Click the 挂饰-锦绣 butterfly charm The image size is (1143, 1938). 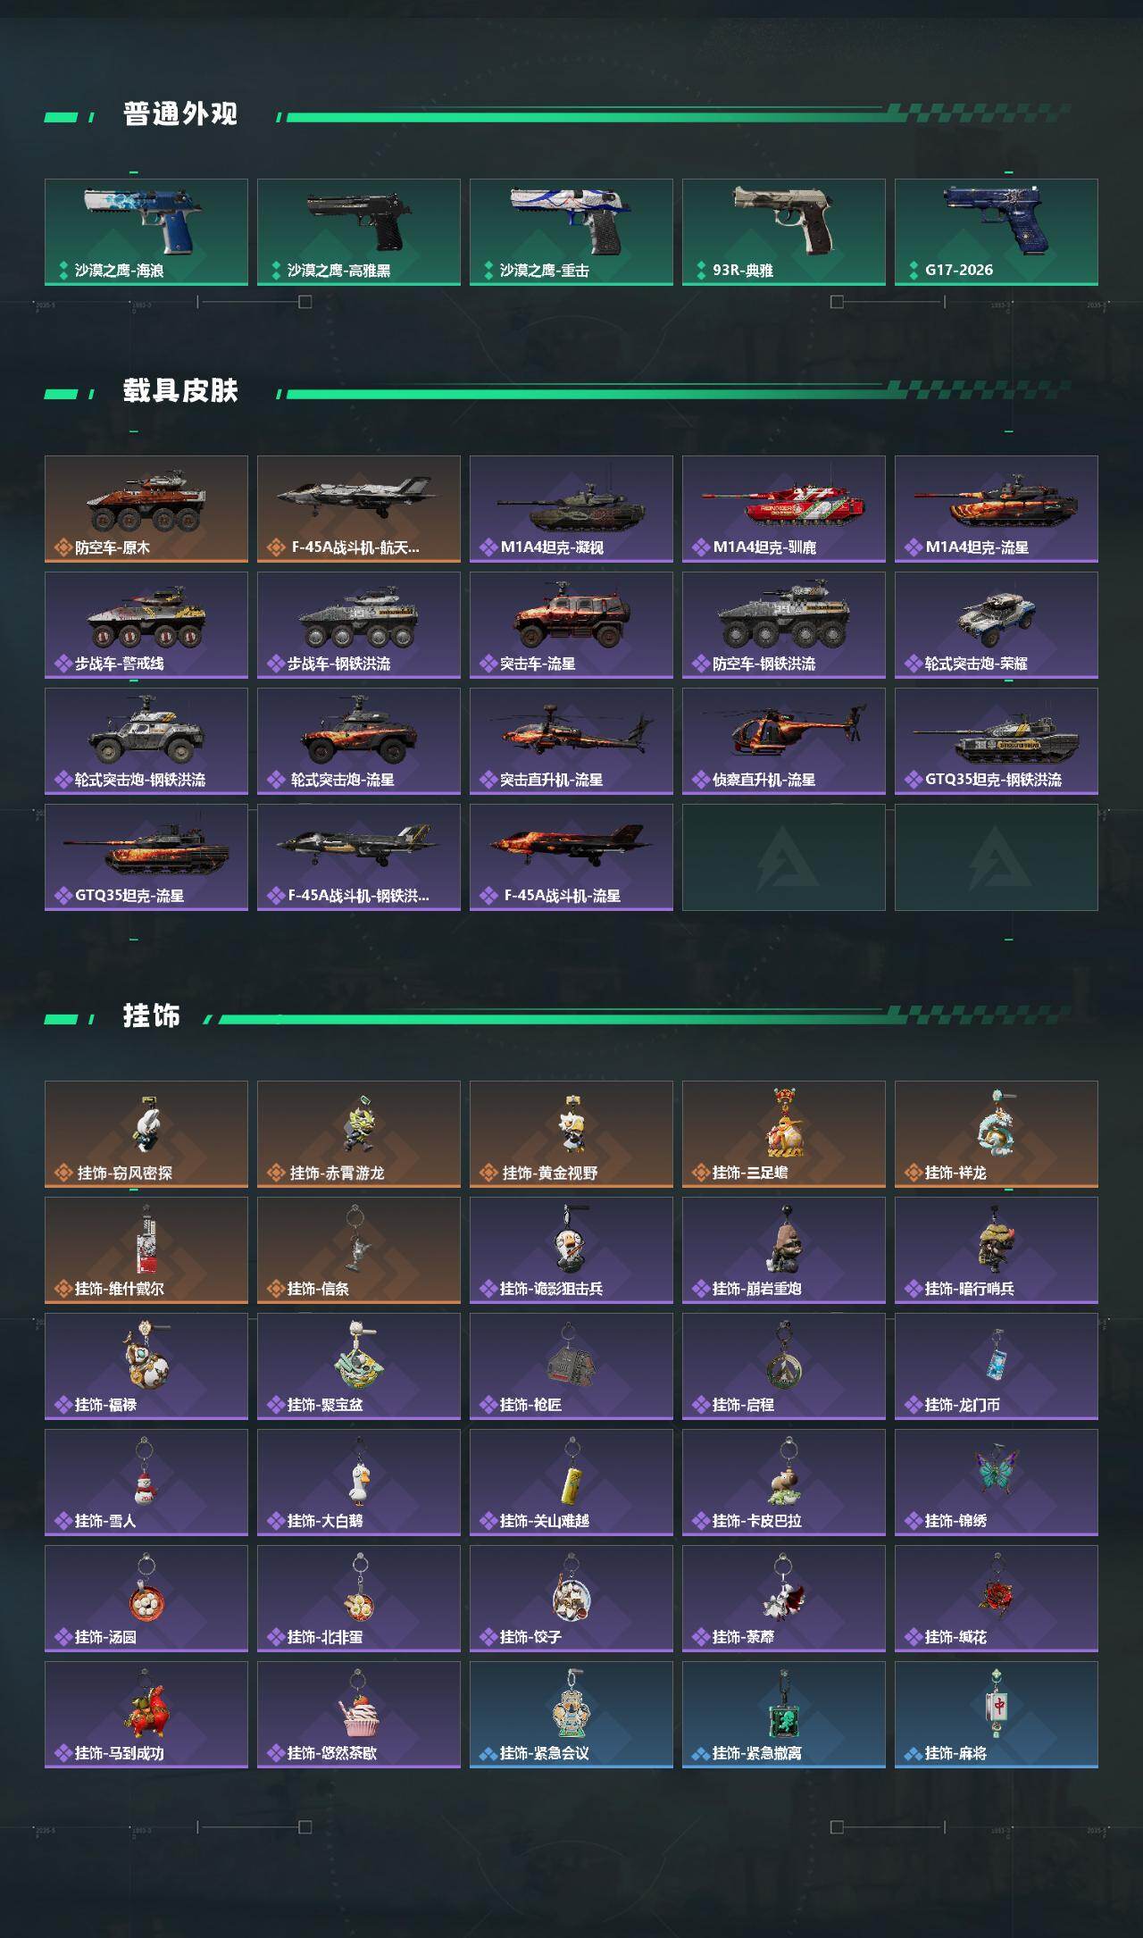click(997, 1483)
